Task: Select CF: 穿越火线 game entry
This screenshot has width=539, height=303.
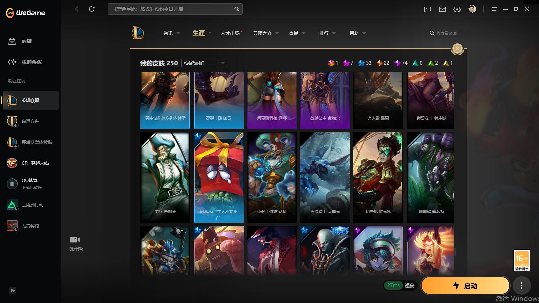Action: (31, 163)
